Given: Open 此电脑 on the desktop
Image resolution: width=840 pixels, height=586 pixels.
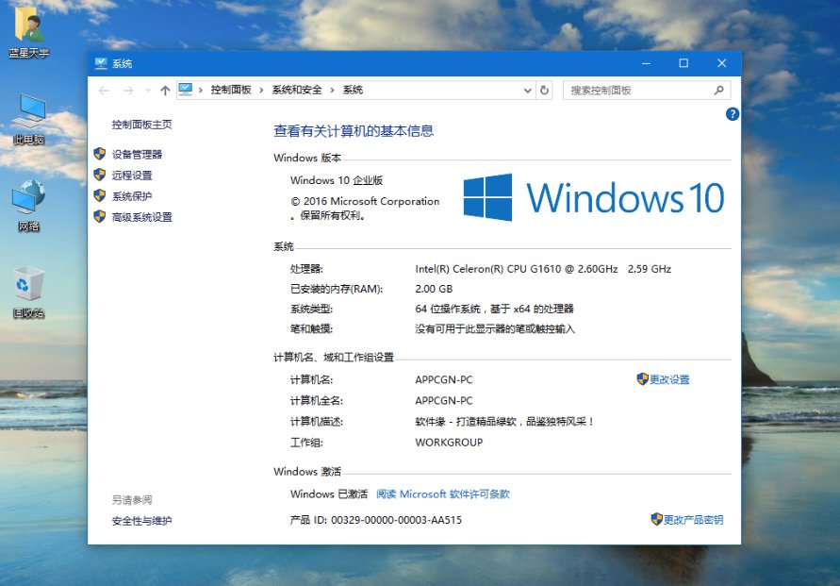Looking at the screenshot, I should tap(31, 113).
